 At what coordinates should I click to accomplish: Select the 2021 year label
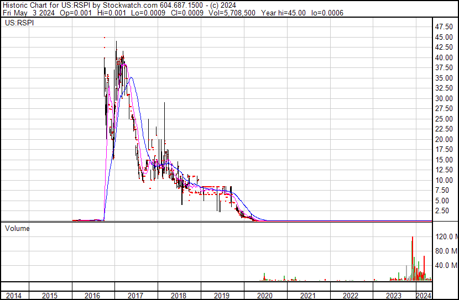click(308, 296)
